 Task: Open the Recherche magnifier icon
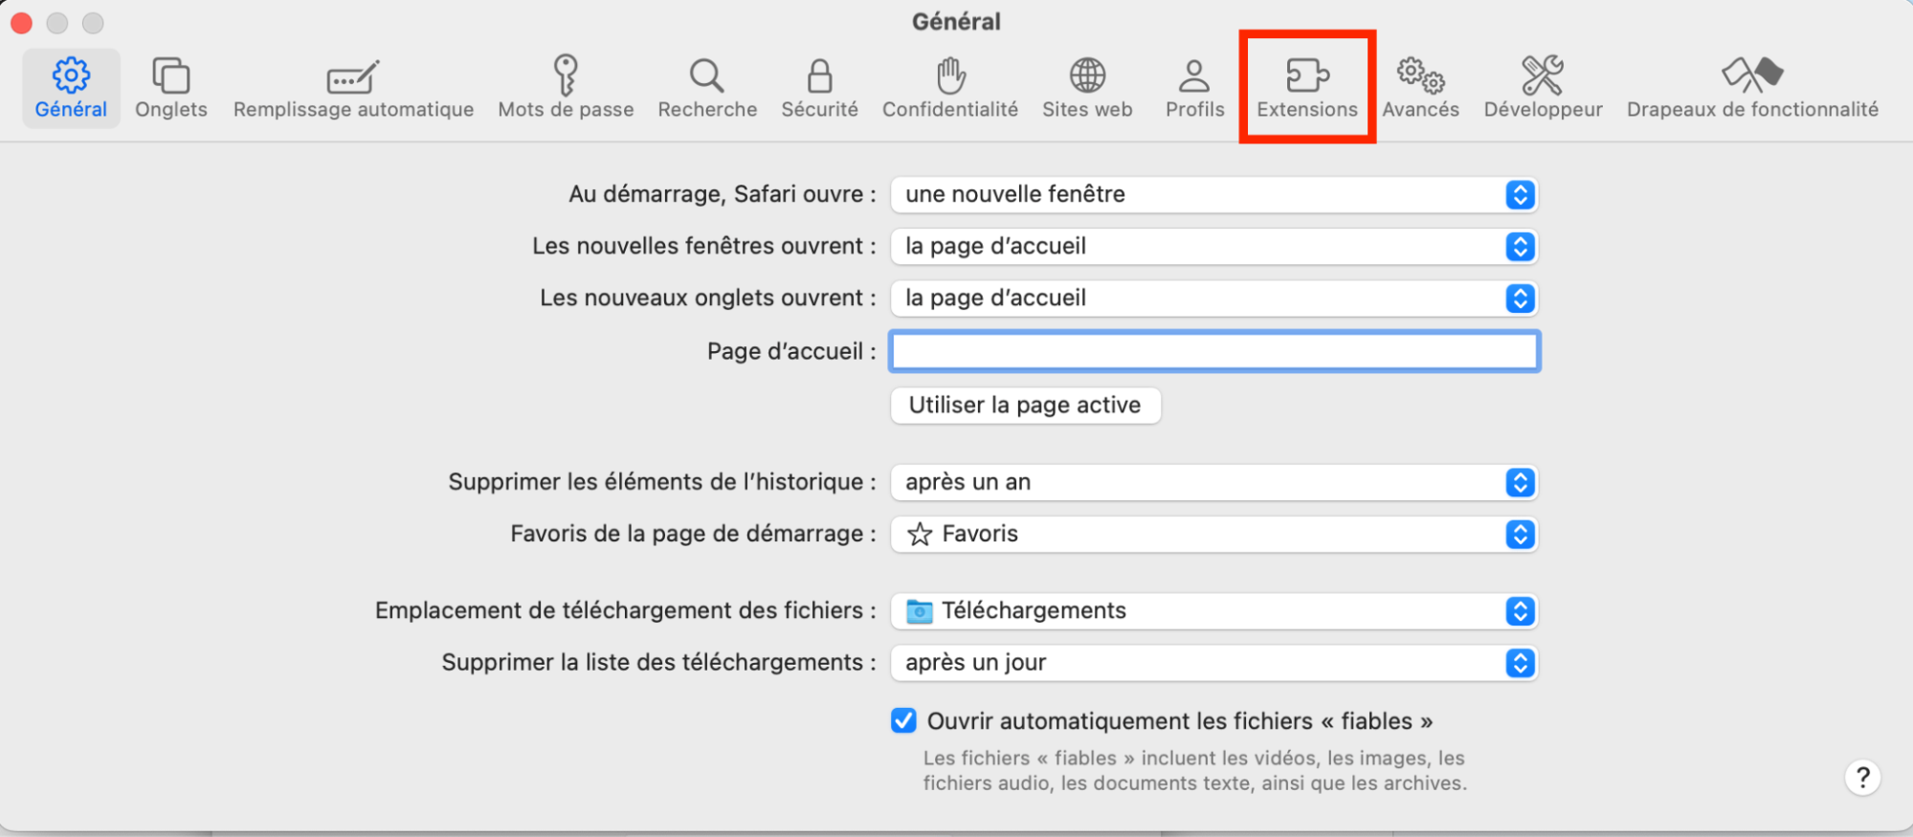point(706,76)
